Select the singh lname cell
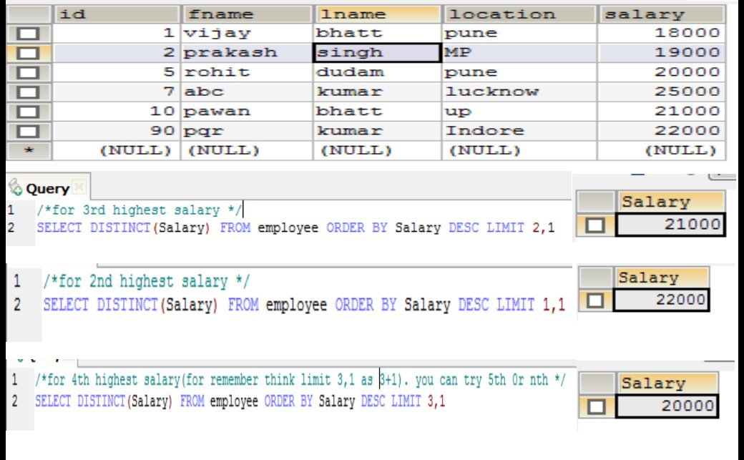This screenshot has width=744, height=460. pyautogui.click(x=377, y=53)
